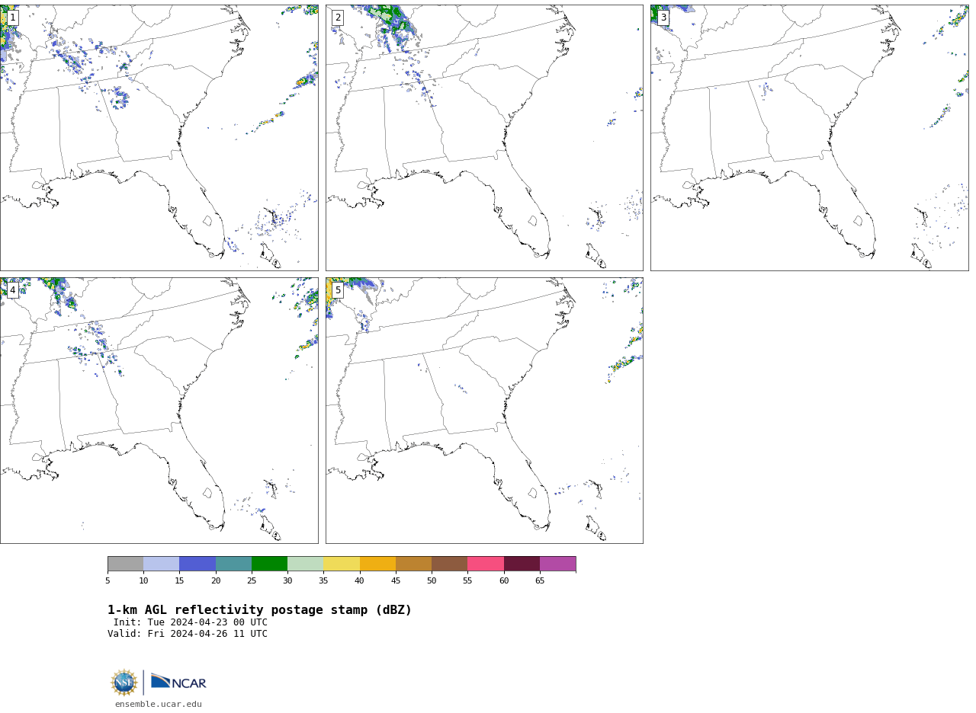This screenshot has width=976, height=713.
Task: Open ensemble member 4 reflectivity map
Action: tap(159, 411)
